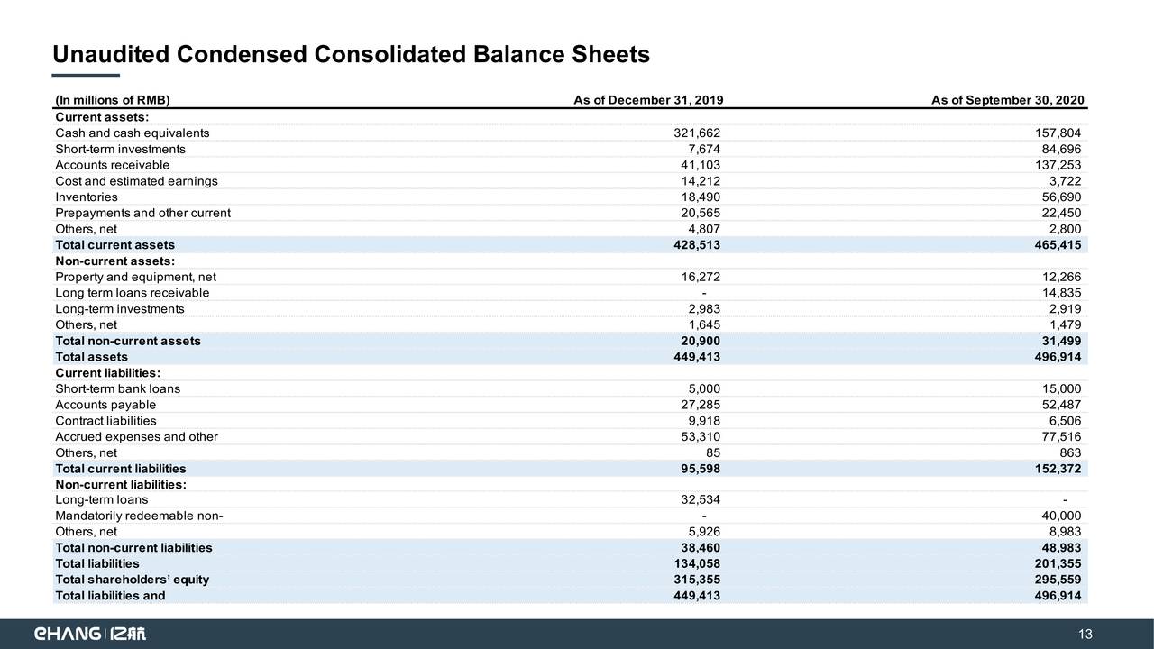Click the slide title heading
Image resolution: width=1154 pixels, height=649 pixels.
click(351, 55)
